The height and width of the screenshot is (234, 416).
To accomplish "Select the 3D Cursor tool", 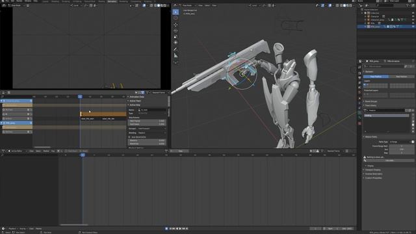I will point(175,18).
